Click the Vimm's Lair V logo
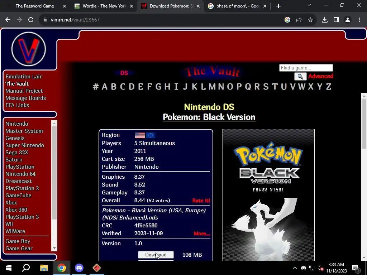 pos(29,49)
